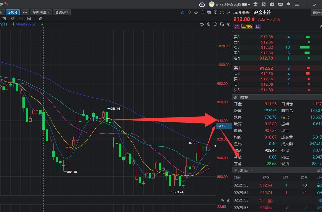Open the AI robot assistant icon
This screenshot has height=212, width=322.
(202, 4)
